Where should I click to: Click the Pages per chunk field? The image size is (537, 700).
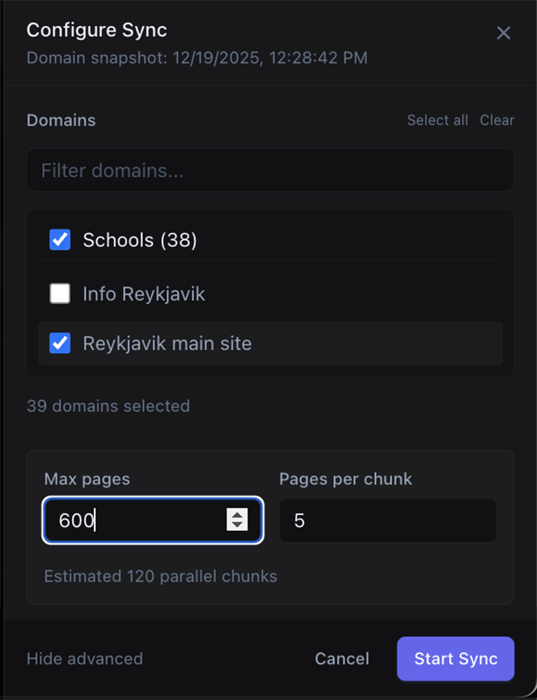[x=387, y=520]
